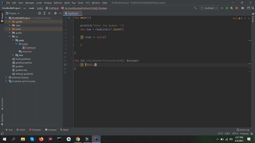Open Skype from the taskbar

[x=32, y=139]
